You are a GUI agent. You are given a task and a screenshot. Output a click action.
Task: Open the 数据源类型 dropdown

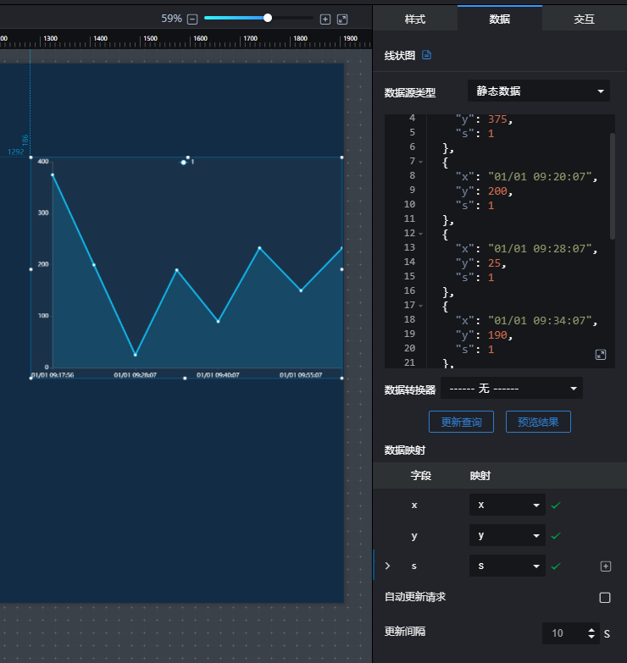tap(539, 91)
